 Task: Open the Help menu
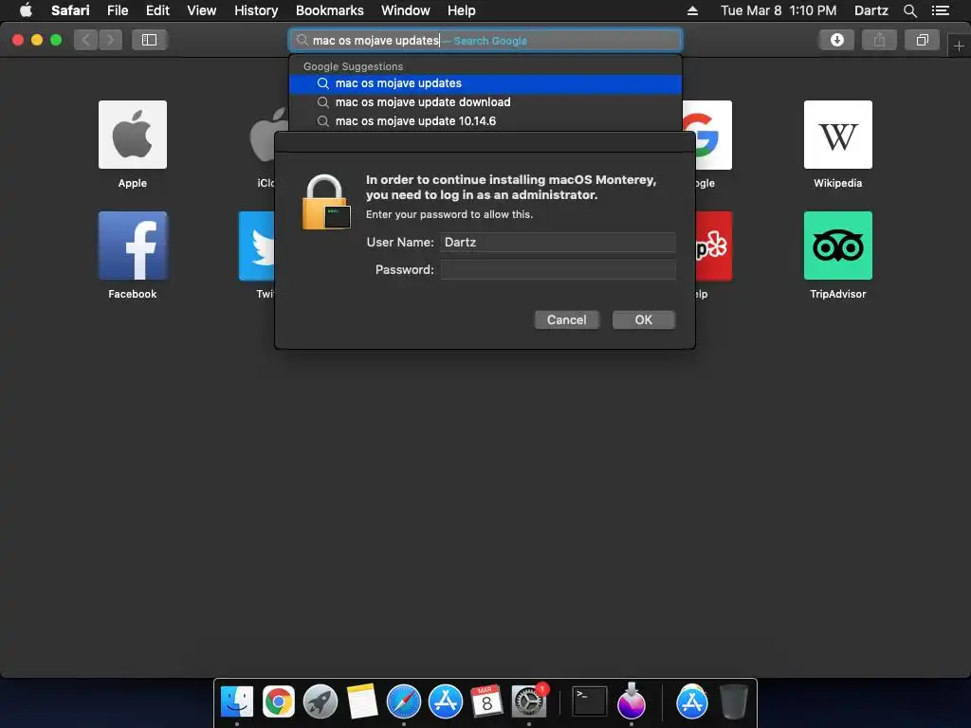(x=462, y=10)
